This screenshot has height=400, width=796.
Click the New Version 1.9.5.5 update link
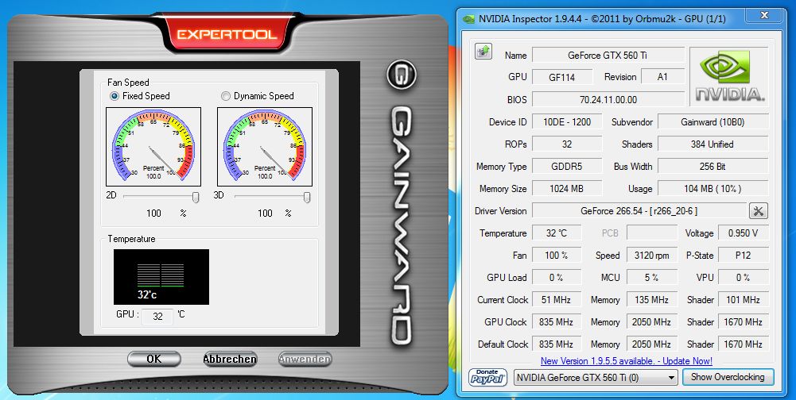[x=627, y=361]
